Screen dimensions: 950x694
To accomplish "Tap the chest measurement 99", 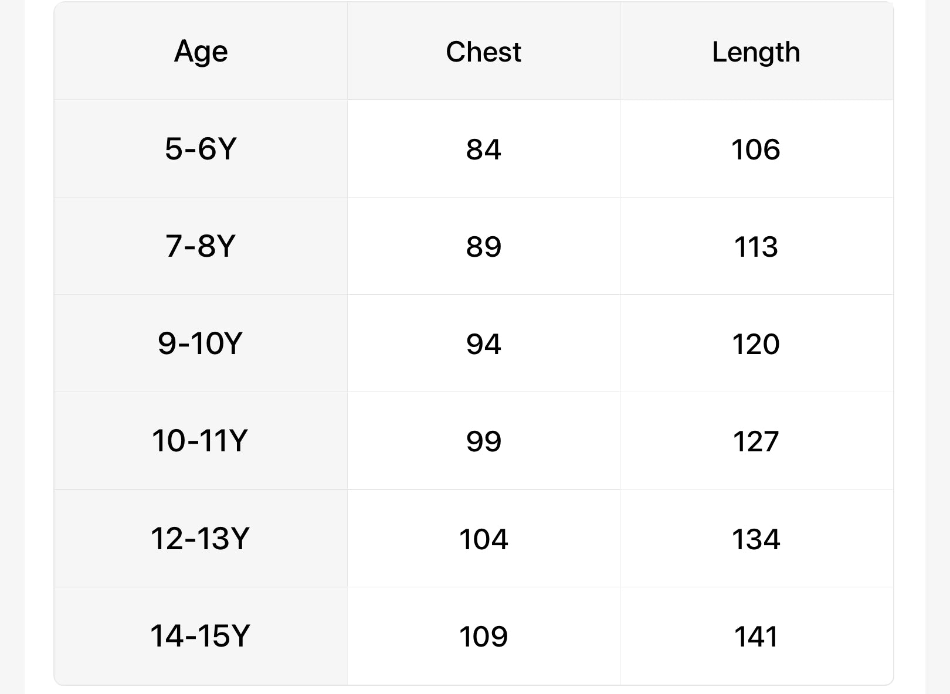I will (483, 441).
